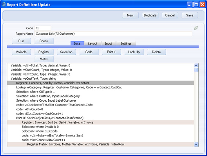Click the Report Name field
The width and height of the screenshot is (207, 156).
113,34
